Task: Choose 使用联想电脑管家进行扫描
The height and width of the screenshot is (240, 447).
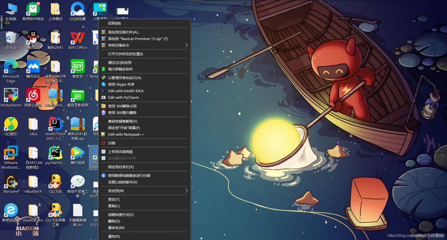Action: (145, 175)
